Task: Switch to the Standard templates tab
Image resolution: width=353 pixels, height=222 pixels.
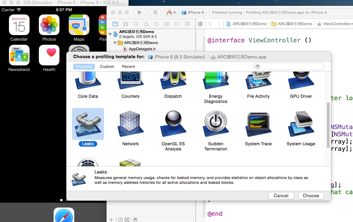Action: [84, 66]
